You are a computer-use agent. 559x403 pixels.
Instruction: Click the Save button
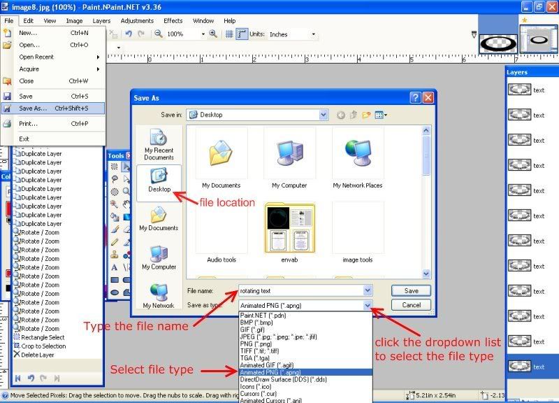coord(410,290)
